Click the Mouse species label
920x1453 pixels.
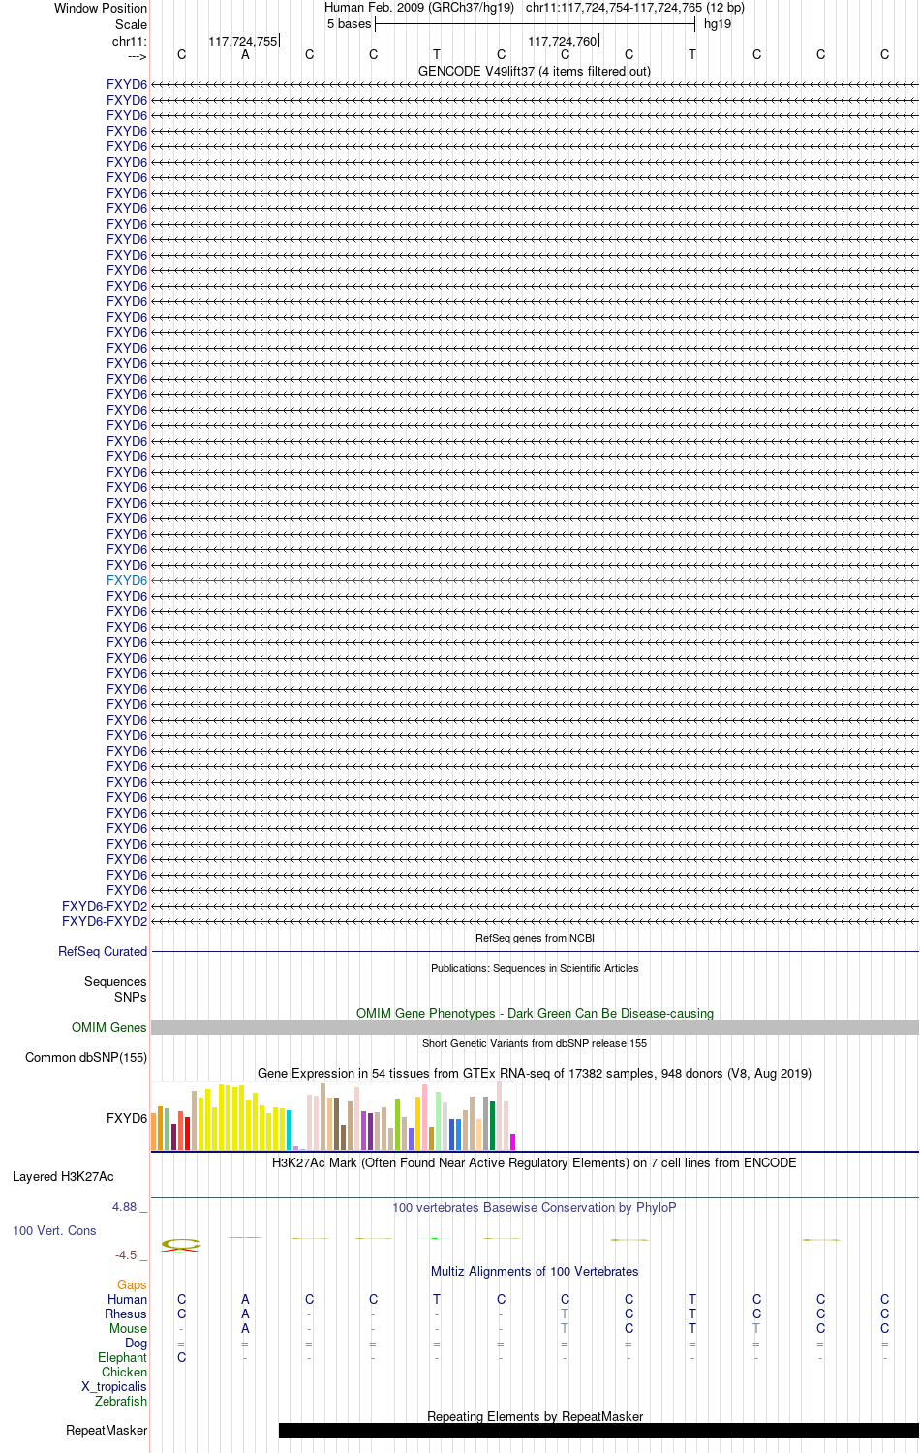[x=129, y=1328]
